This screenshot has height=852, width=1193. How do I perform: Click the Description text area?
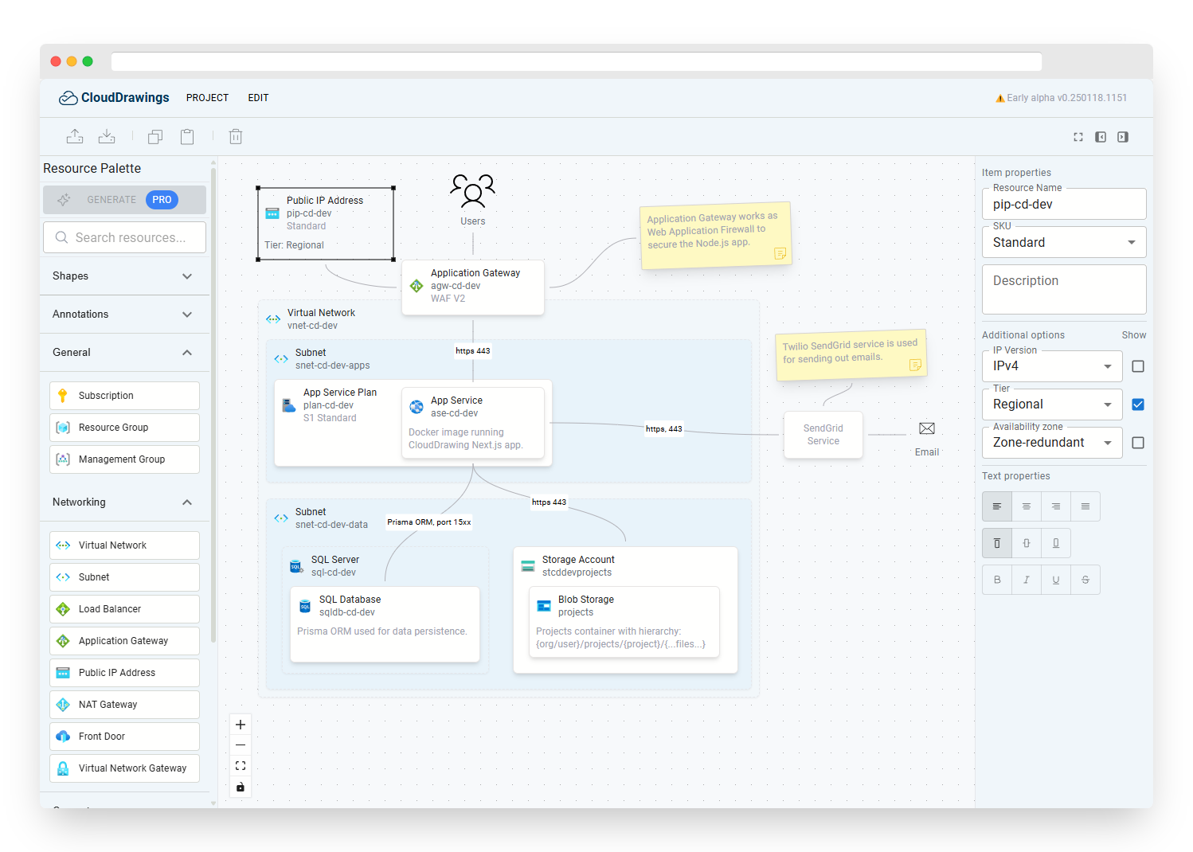pyautogui.click(x=1064, y=290)
